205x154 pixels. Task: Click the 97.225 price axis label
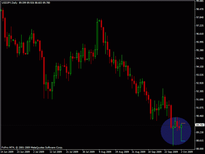tap(200, 26)
